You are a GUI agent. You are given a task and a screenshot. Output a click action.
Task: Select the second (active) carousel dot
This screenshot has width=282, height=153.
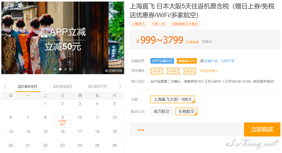tap(60, 69)
